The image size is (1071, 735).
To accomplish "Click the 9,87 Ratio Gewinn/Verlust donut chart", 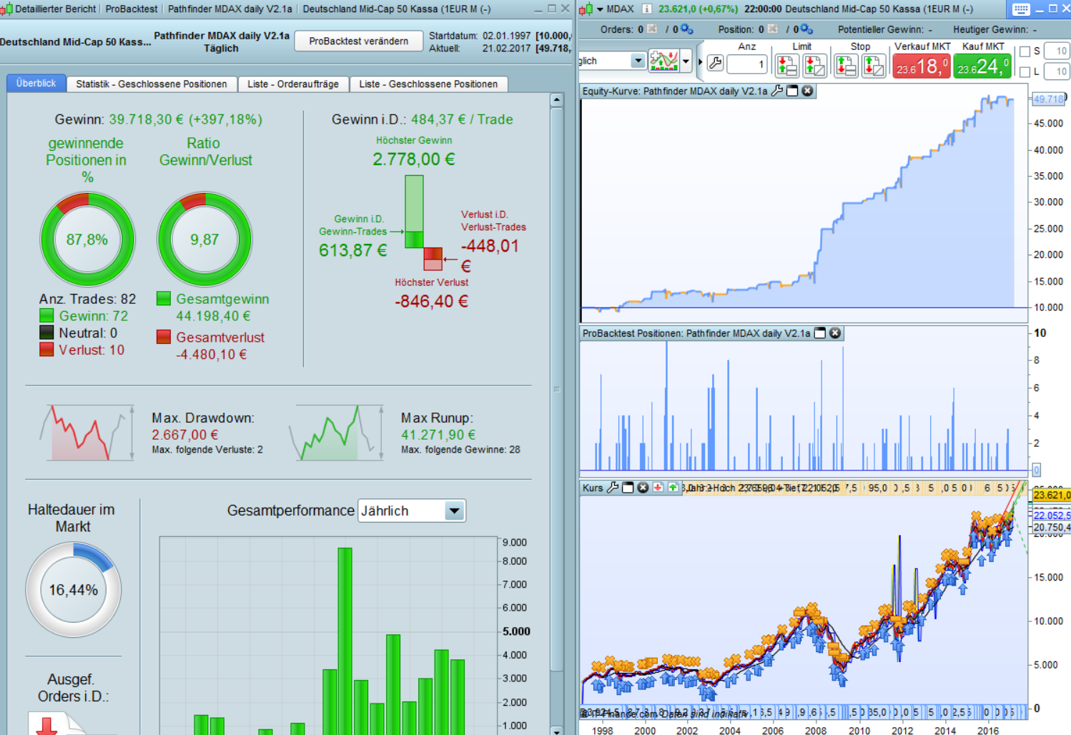I will [204, 240].
